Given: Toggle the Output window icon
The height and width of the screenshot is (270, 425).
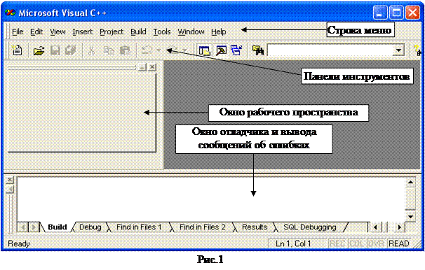Looking at the screenshot, I should (x=221, y=50).
